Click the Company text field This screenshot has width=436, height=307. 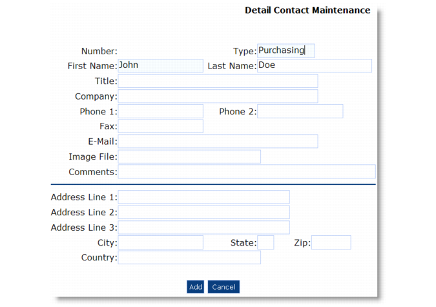point(218,96)
